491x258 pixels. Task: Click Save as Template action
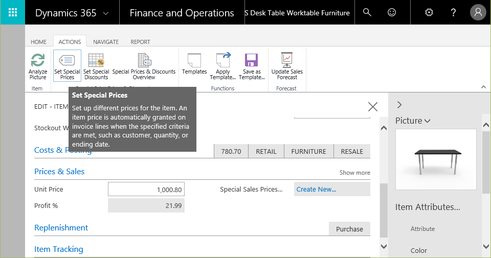click(252, 66)
